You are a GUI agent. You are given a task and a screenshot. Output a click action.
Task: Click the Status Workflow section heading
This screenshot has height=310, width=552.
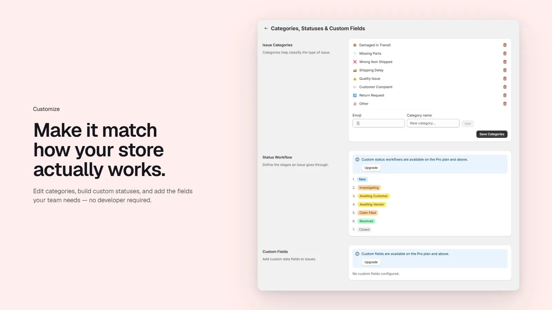[277, 157]
